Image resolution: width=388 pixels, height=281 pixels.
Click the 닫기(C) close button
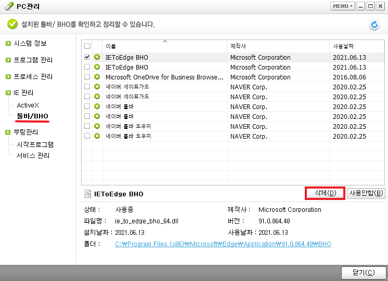(x=364, y=273)
